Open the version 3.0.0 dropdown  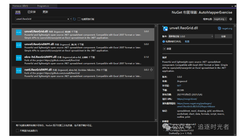(x=191, y=36)
